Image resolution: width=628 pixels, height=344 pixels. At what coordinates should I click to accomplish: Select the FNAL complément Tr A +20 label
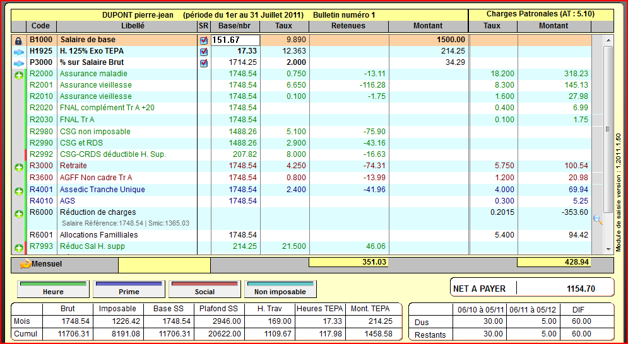[x=107, y=108]
